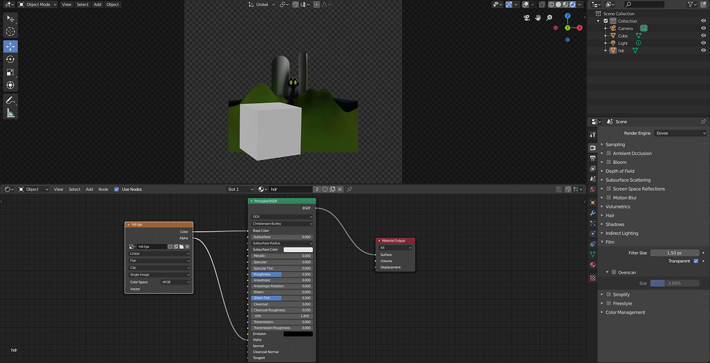Select the Select Box tool
Screen dimensions: 710x363
pos(10,19)
